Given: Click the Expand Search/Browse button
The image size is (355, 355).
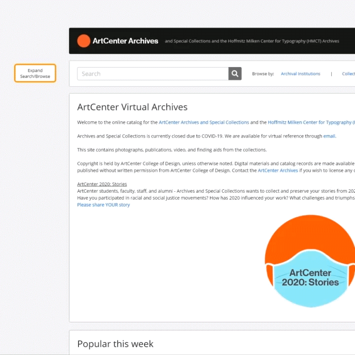Looking at the screenshot, I should pos(35,73).
